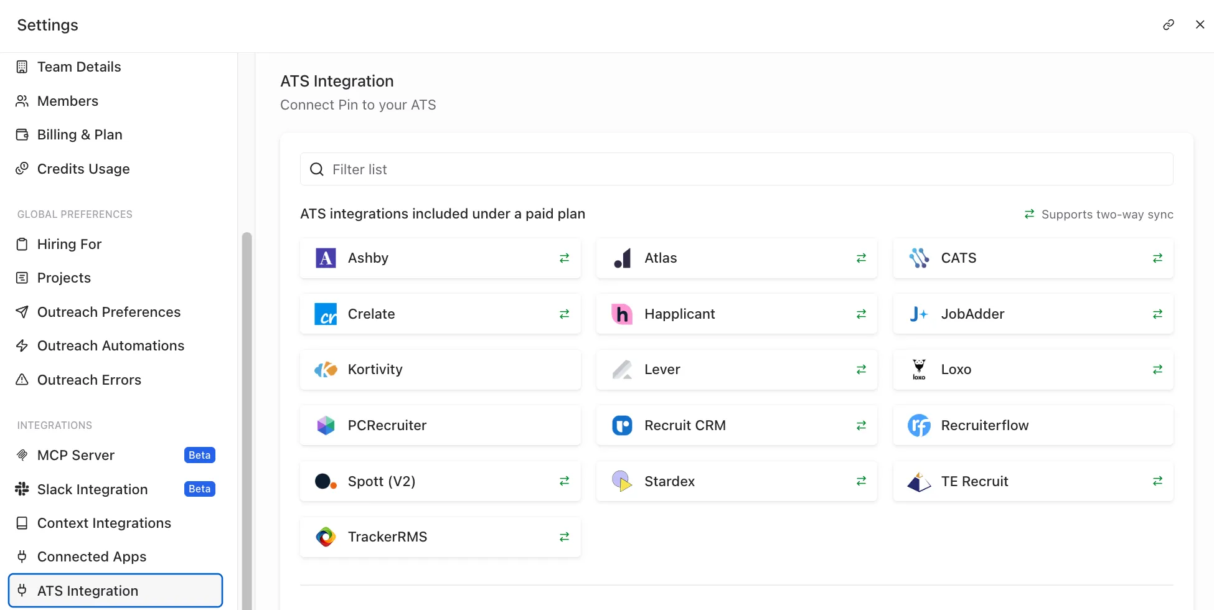Click the CATS logo icon
The image size is (1214, 610).
pyautogui.click(x=919, y=258)
